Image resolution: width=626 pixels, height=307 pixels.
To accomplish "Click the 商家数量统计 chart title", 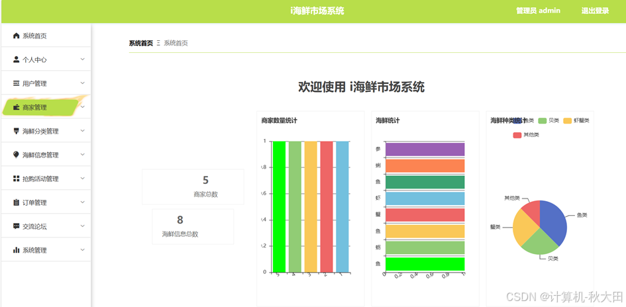I will (x=279, y=120).
